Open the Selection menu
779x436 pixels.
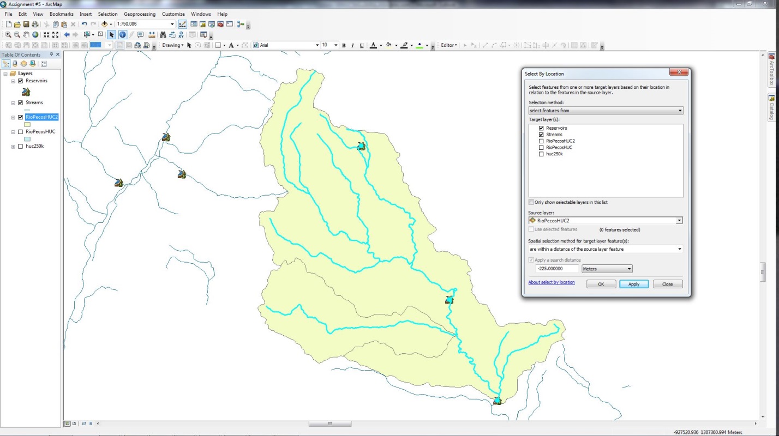[107, 14]
